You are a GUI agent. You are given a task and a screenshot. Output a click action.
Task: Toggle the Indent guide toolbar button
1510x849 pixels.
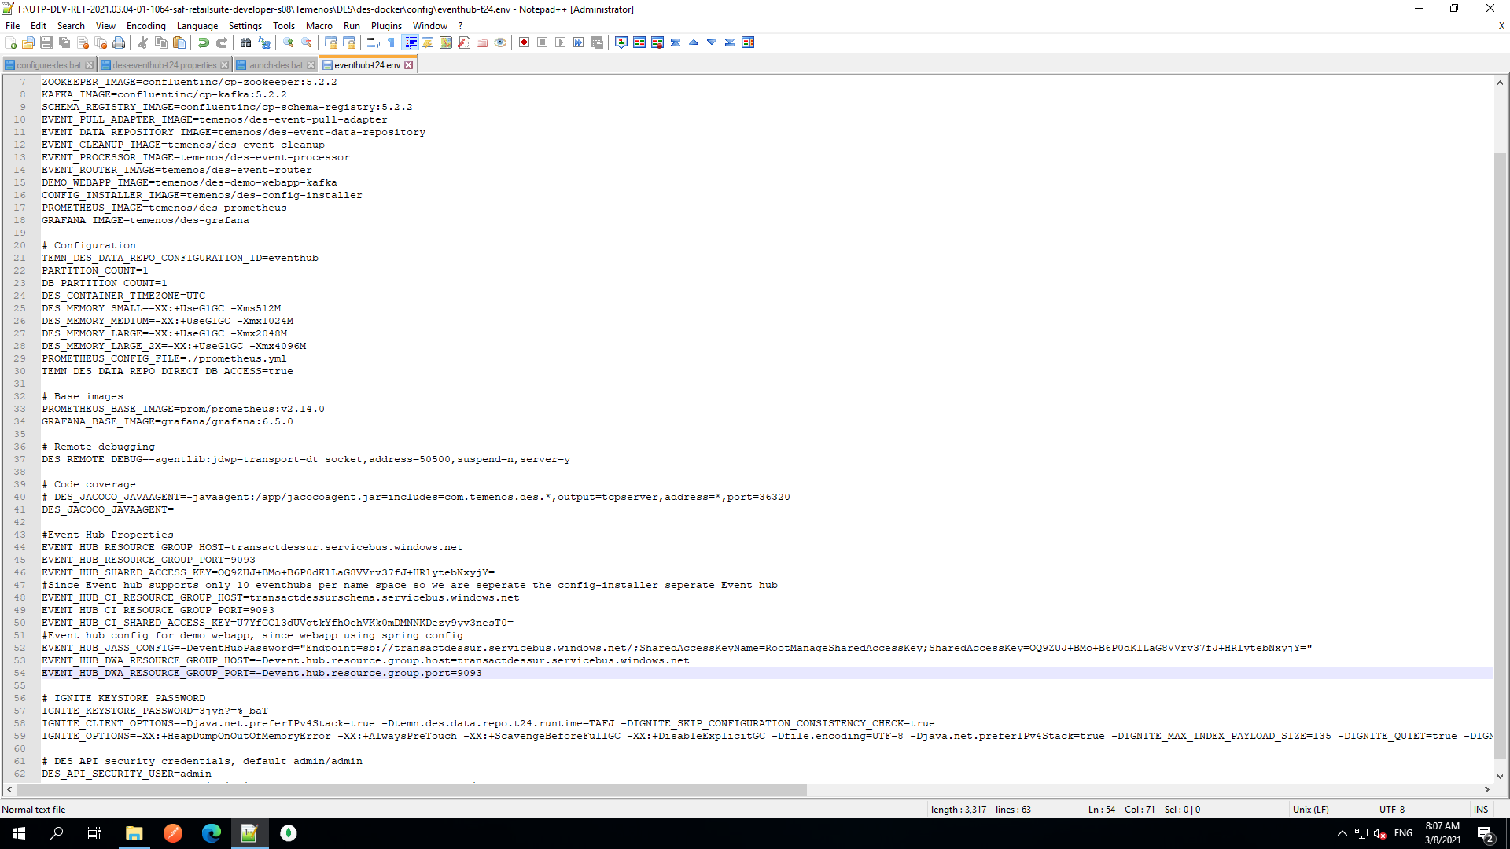[x=410, y=42]
